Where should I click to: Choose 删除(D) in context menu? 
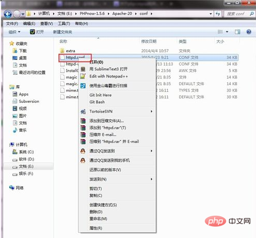point(96,212)
